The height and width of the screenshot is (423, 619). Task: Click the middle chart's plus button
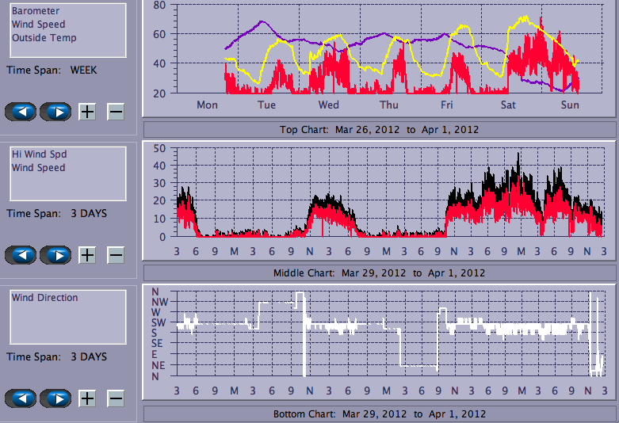tap(87, 255)
